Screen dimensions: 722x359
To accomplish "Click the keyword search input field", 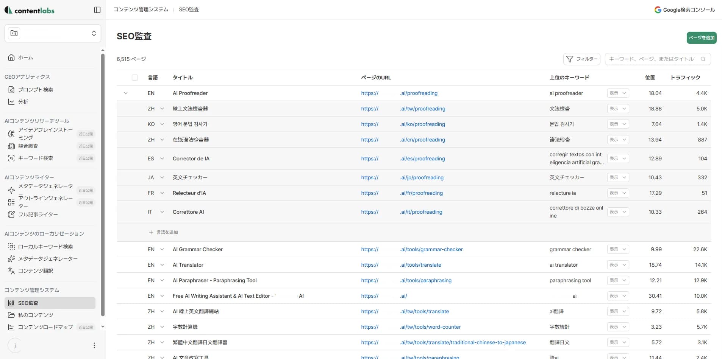I will [653, 59].
